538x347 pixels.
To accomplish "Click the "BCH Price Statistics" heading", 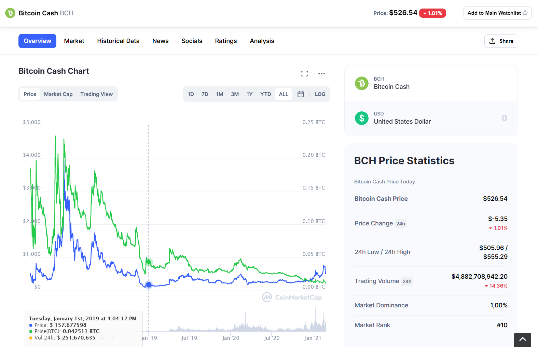I will coord(404,161).
